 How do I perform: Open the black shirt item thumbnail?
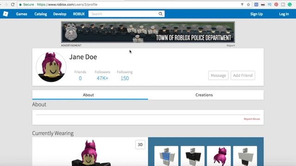[192, 156]
